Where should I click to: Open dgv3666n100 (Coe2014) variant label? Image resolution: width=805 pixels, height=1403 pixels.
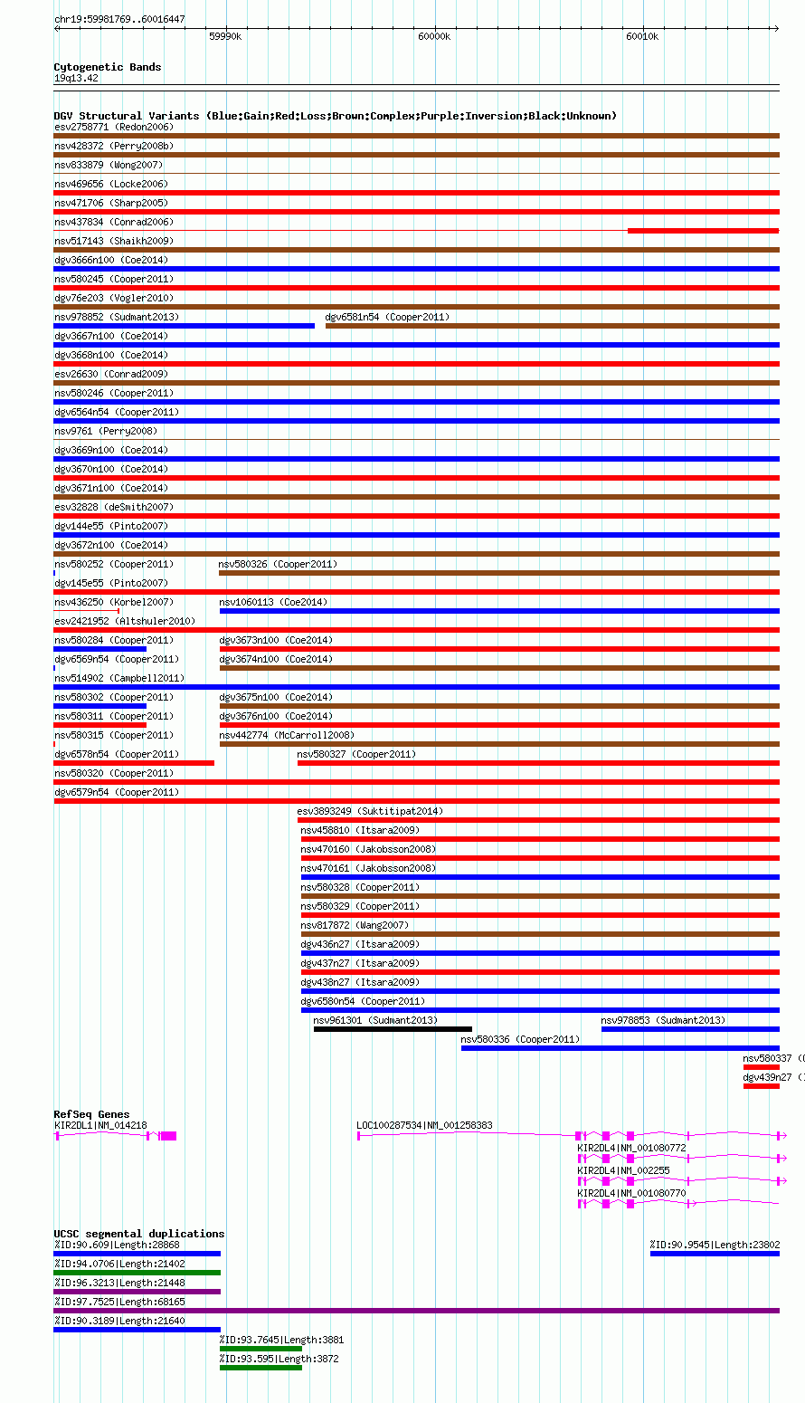110,260
